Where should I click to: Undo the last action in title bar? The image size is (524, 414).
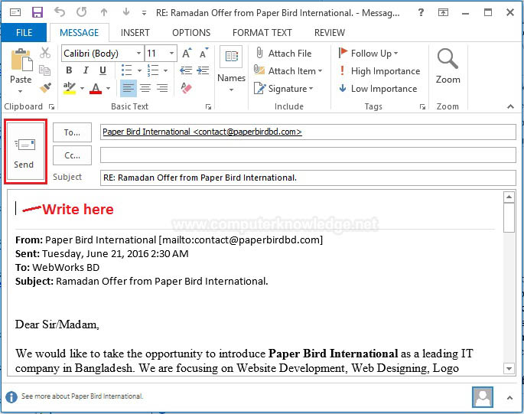(x=60, y=12)
